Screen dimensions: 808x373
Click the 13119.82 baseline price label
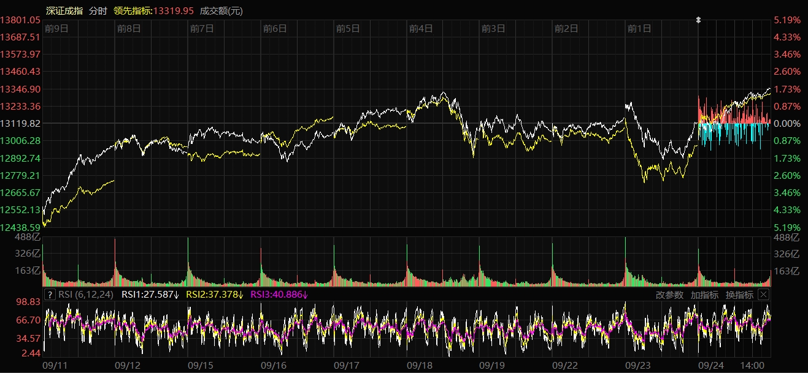[x=20, y=123]
